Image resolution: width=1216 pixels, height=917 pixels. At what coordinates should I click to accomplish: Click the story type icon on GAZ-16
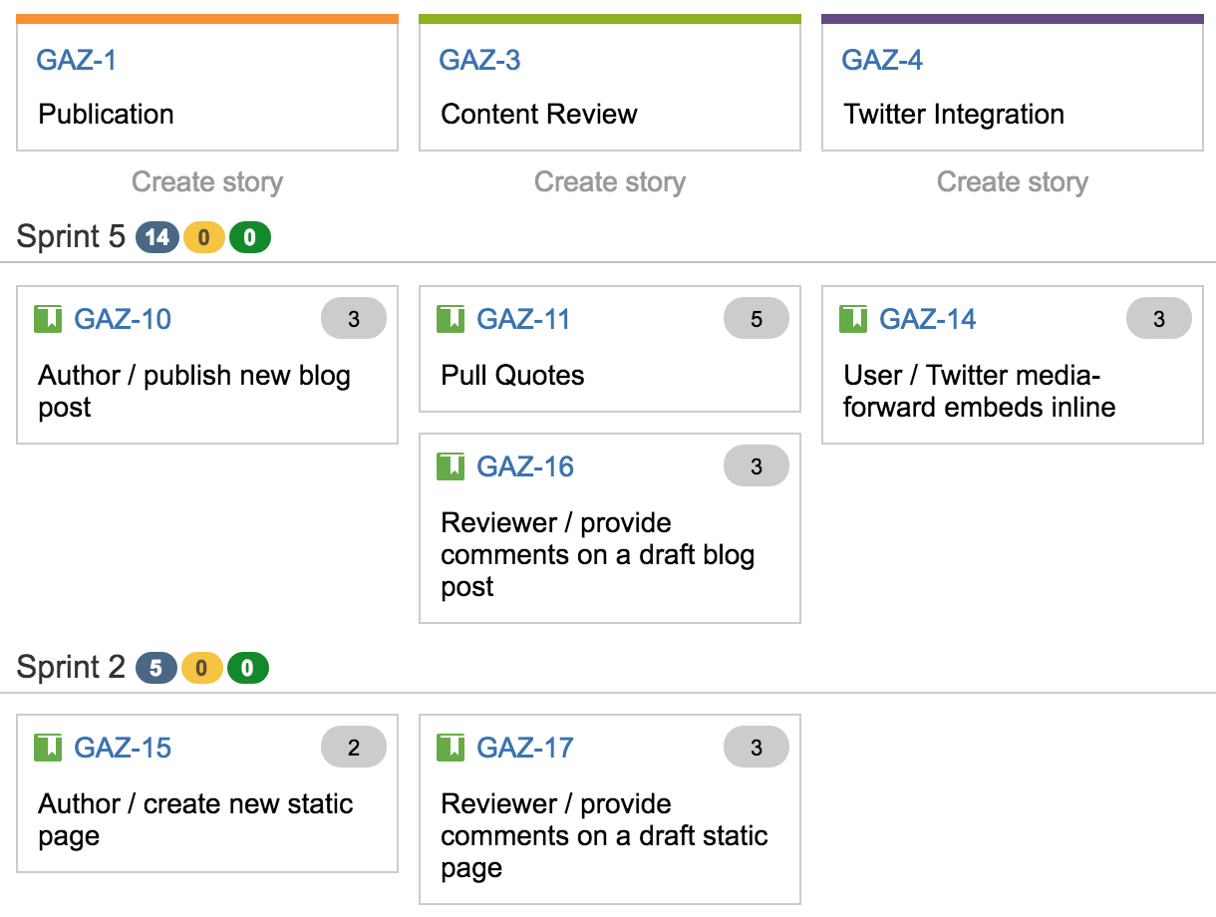coord(451,466)
